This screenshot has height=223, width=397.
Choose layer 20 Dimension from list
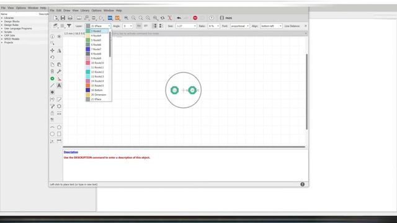(x=99, y=95)
